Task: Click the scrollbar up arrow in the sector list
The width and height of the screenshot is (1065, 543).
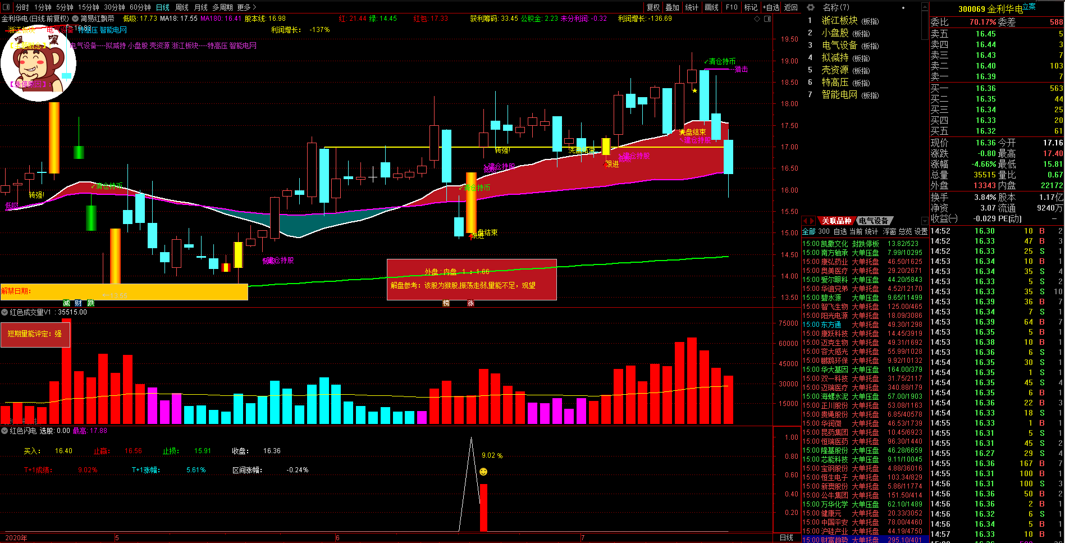Action: (x=925, y=6)
